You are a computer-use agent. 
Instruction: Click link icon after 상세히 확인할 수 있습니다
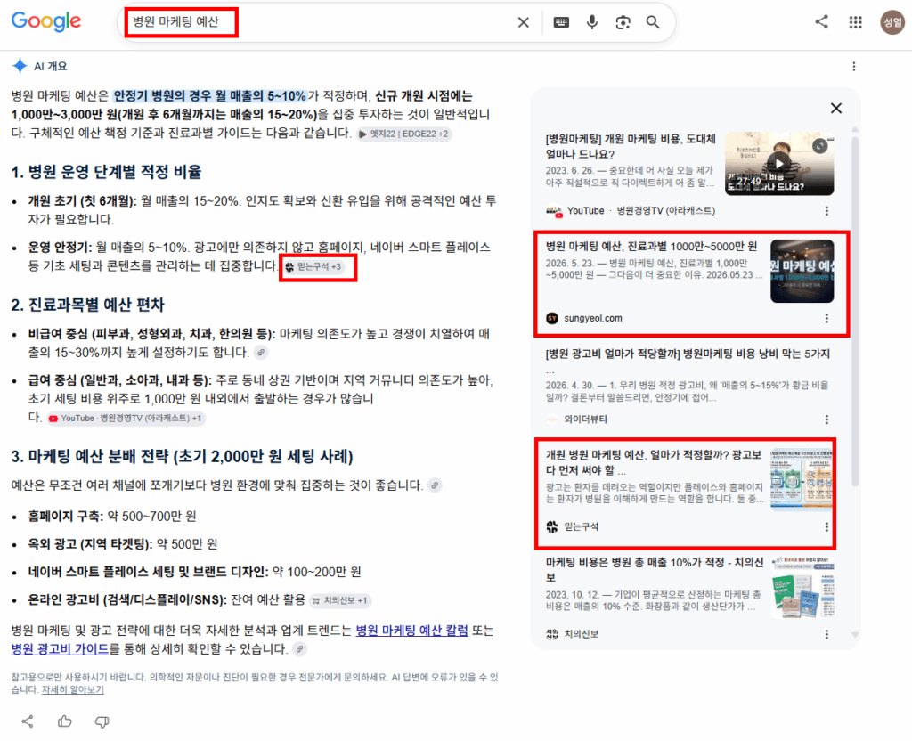pos(299,649)
